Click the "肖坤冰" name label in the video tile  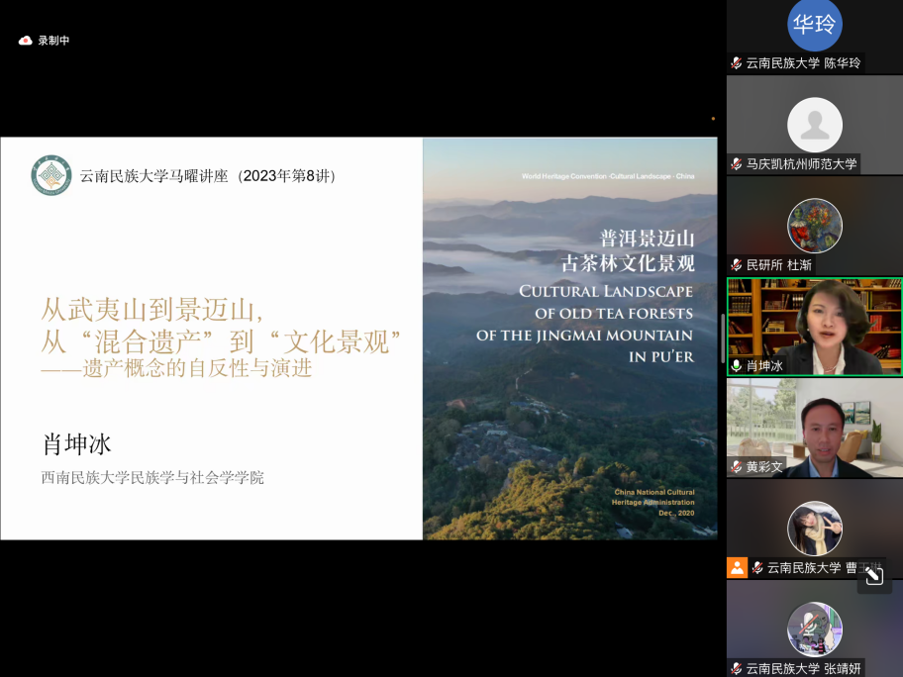click(x=764, y=365)
